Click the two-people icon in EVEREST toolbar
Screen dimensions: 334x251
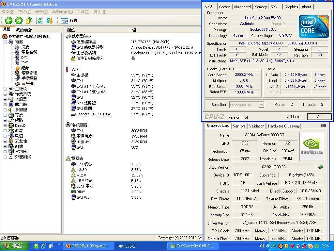coord(50,21)
